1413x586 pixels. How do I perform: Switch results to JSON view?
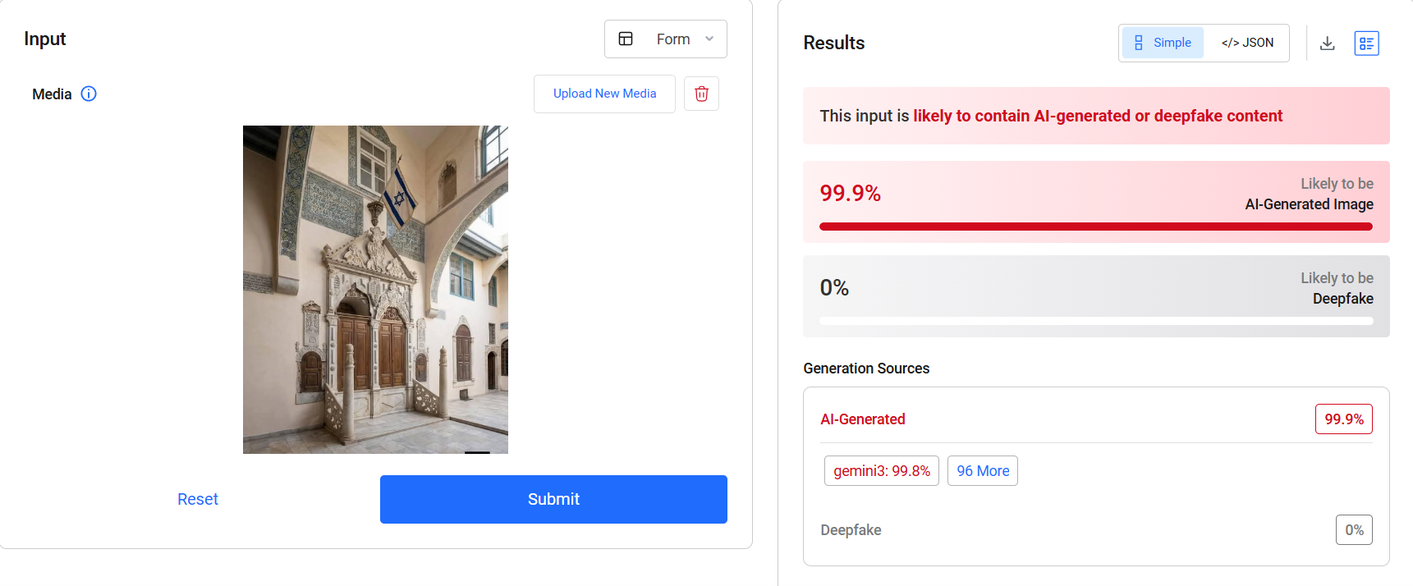point(1247,43)
